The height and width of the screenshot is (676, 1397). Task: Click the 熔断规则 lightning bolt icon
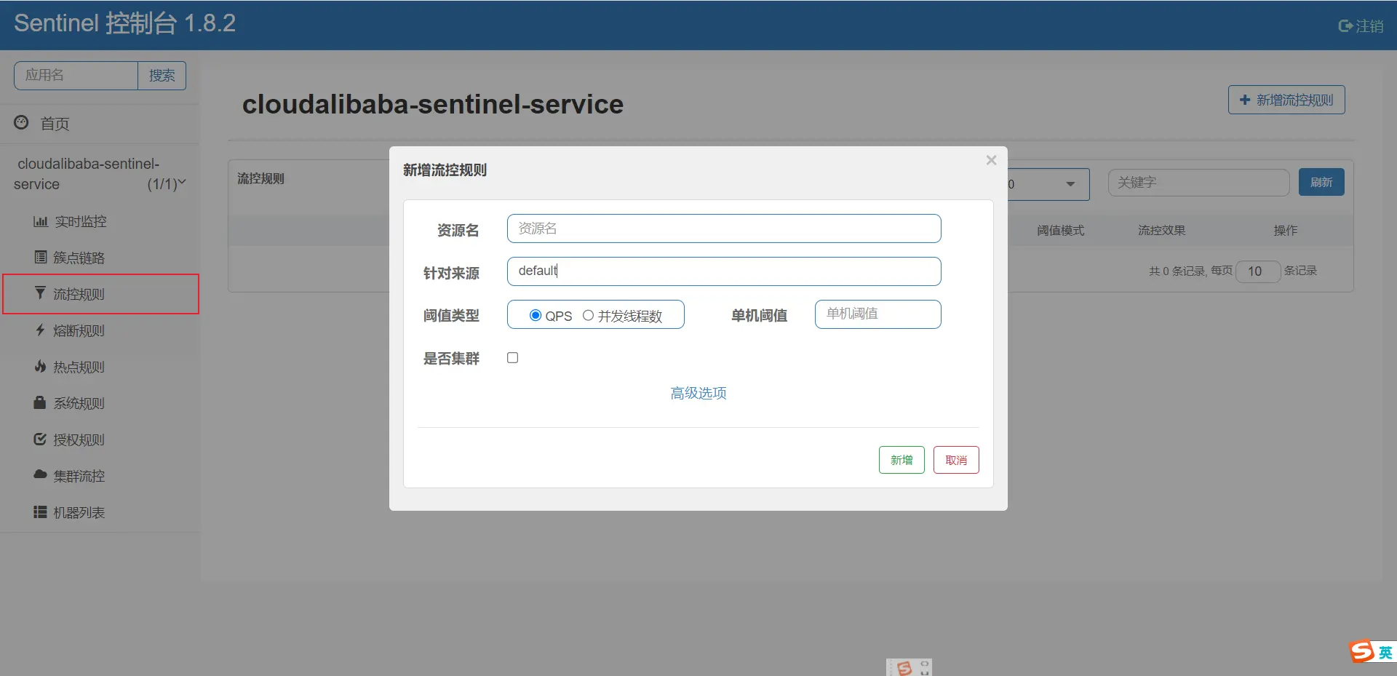(40, 330)
